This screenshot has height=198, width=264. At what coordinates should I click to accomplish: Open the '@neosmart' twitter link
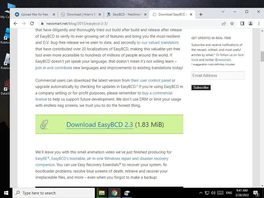tap(223, 60)
